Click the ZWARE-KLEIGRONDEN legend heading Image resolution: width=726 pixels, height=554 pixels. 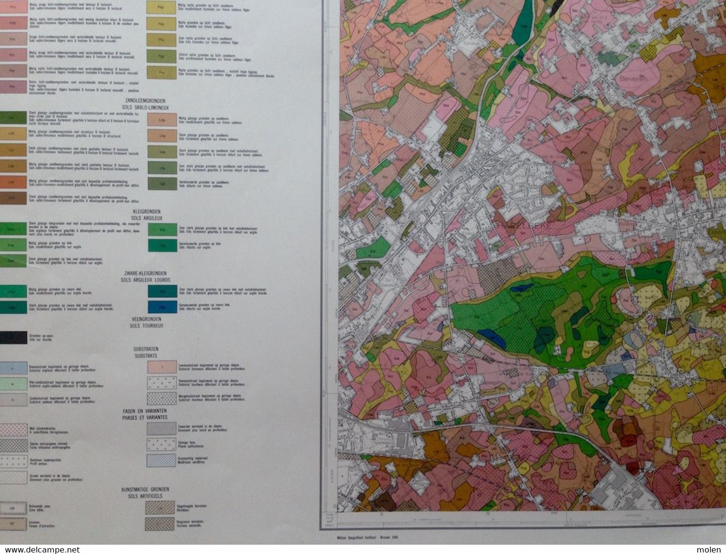point(146,273)
